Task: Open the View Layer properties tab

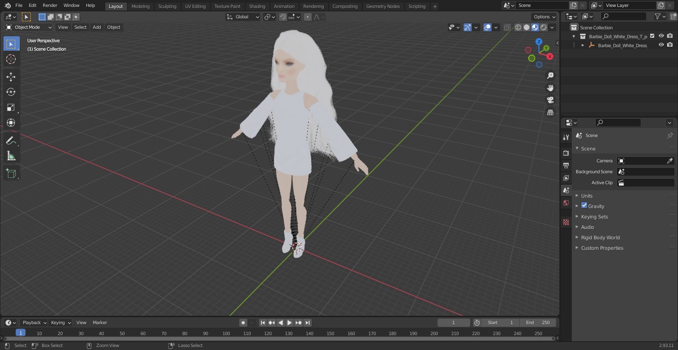Action: pyautogui.click(x=566, y=178)
